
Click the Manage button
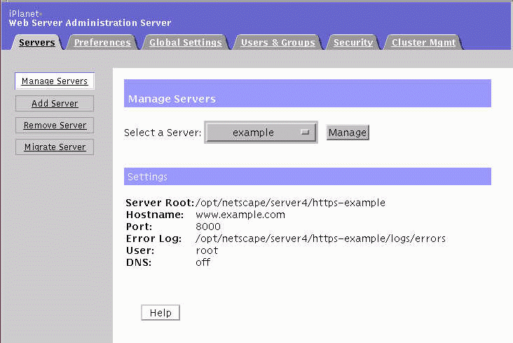[348, 133]
